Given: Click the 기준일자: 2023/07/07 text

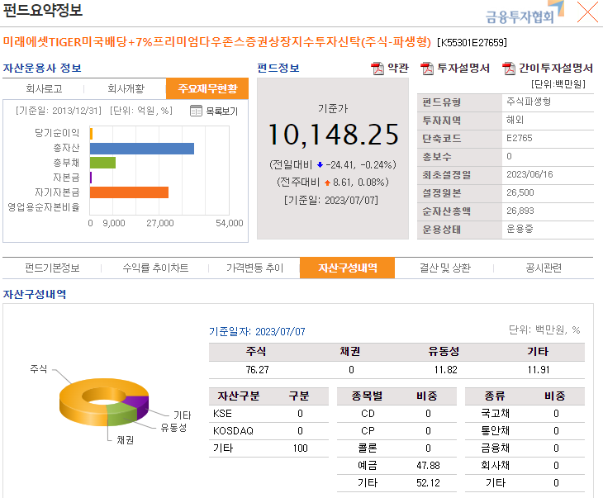Looking at the screenshot, I should click(x=257, y=332).
